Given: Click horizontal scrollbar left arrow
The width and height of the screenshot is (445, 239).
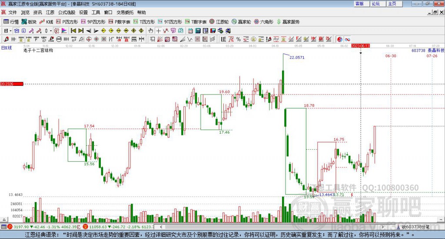Looking at the screenshot, I should click(x=161, y=227).
